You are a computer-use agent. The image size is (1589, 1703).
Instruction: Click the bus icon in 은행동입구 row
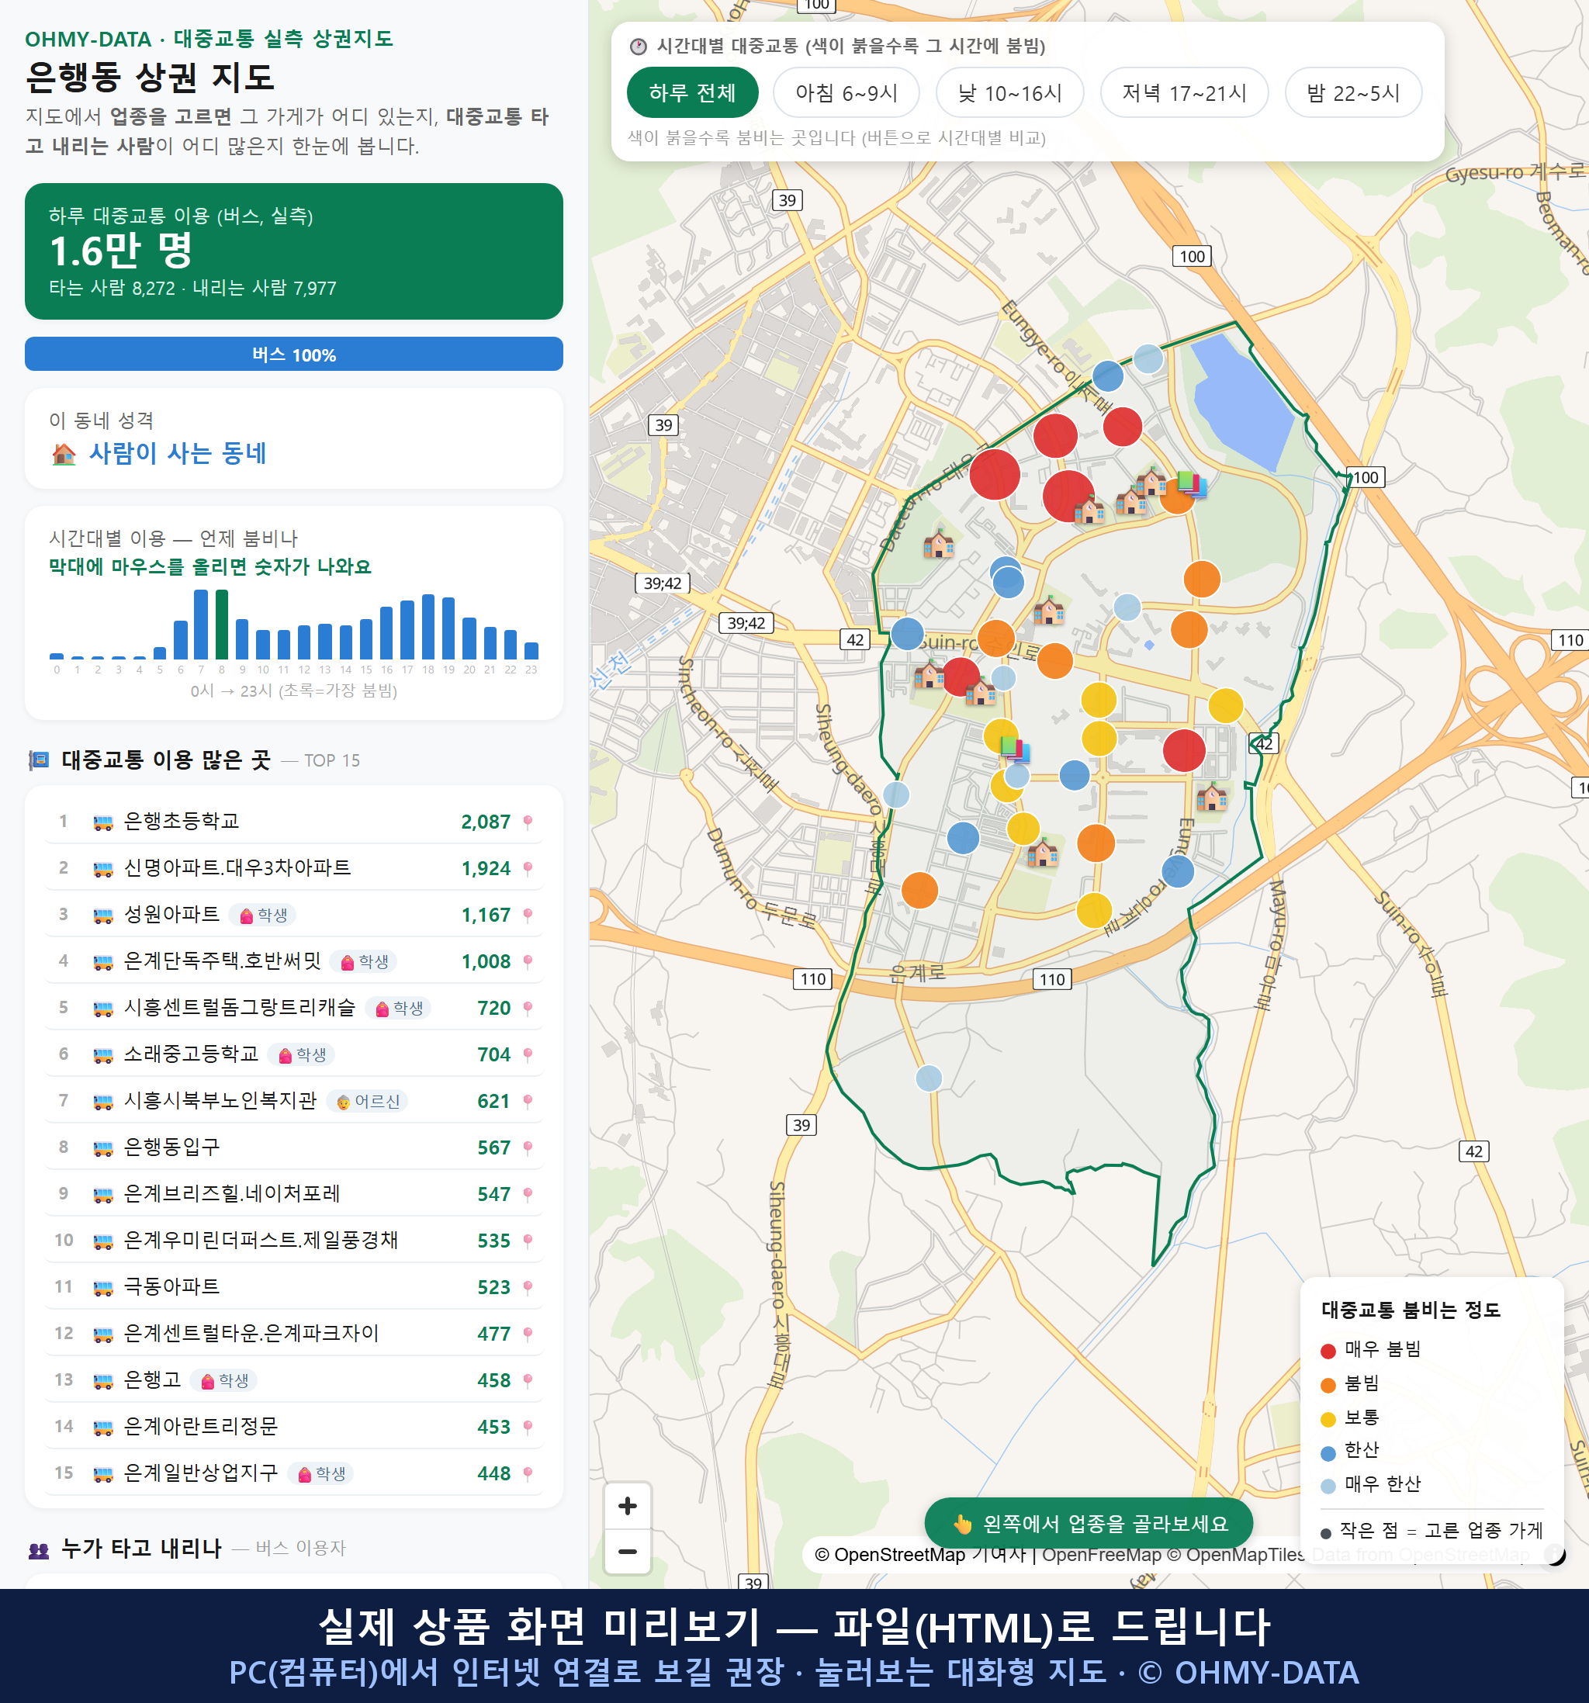[x=102, y=1148]
